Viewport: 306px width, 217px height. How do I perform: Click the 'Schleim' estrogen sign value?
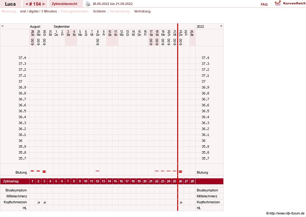click(99, 11)
